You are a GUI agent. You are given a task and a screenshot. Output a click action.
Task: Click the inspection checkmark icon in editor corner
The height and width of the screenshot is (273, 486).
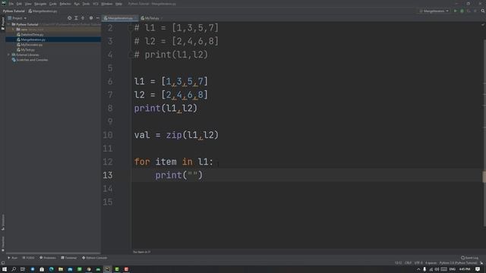[x=483, y=24]
